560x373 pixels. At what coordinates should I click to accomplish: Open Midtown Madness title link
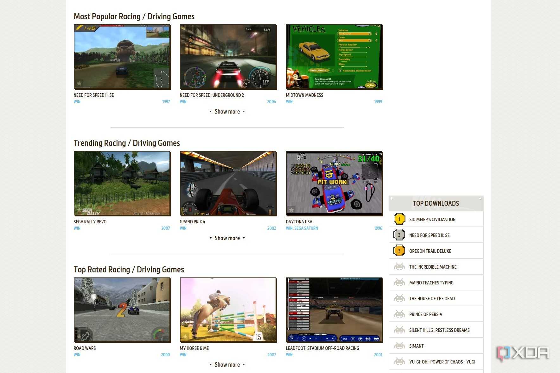click(304, 95)
